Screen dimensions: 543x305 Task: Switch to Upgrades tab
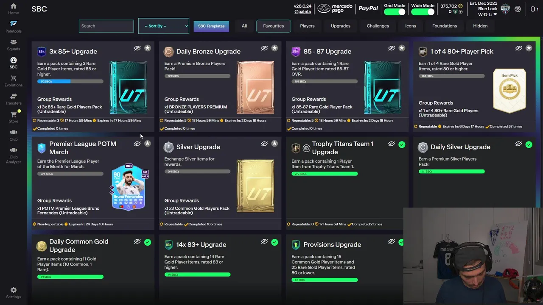341,26
